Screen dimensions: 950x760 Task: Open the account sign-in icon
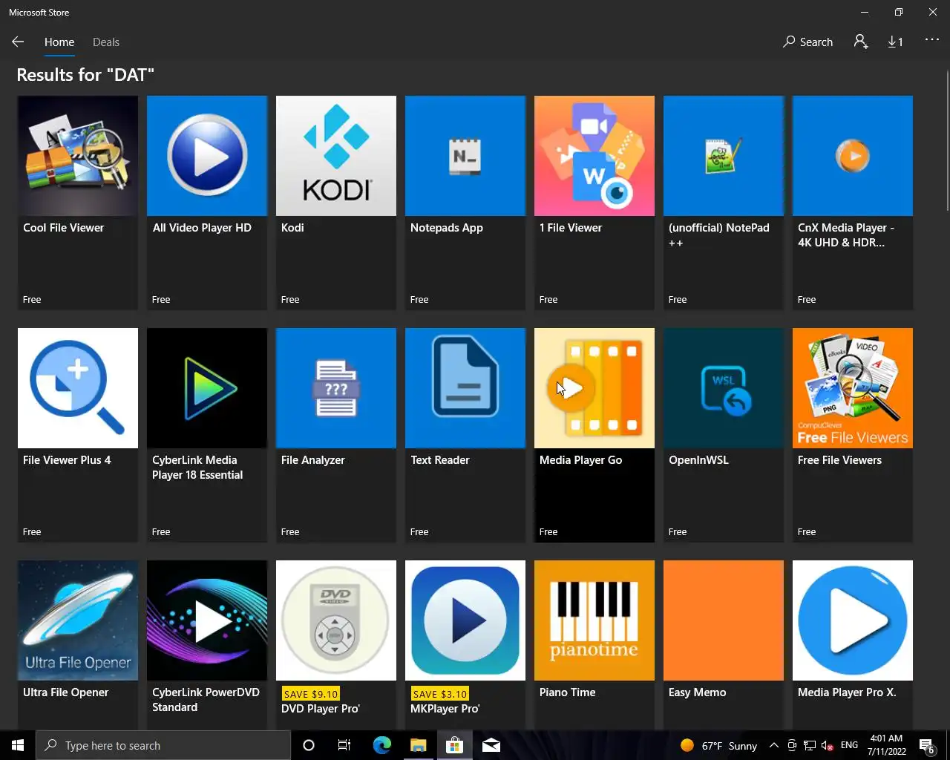pyautogui.click(x=861, y=42)
